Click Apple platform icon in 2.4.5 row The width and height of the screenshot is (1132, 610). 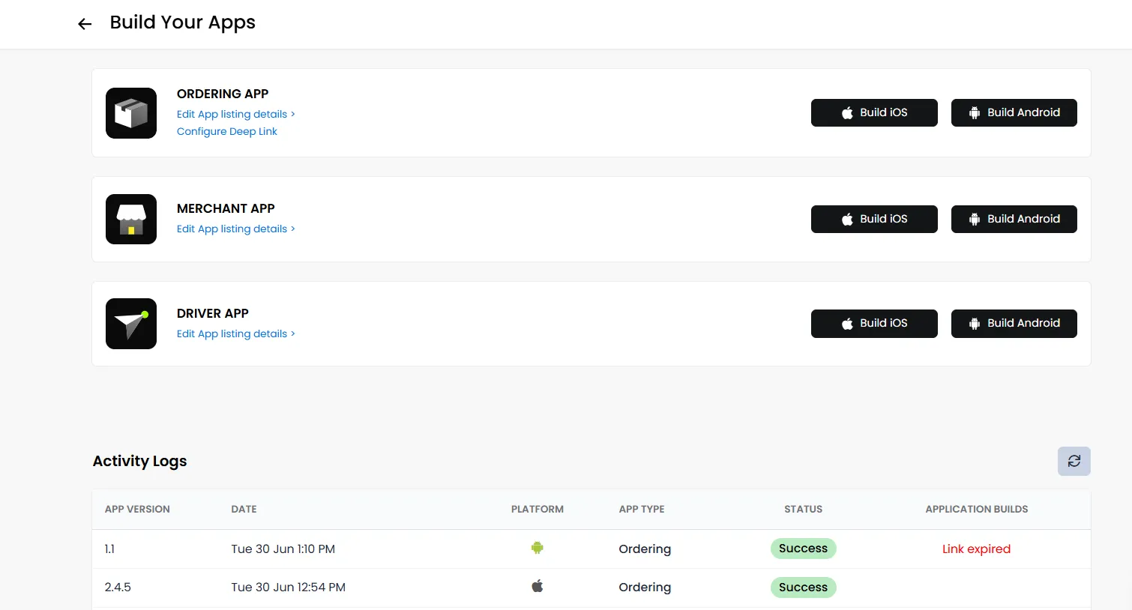click(538, 586)
